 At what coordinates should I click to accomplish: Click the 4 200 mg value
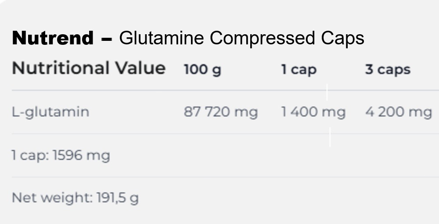coord(399,112)
